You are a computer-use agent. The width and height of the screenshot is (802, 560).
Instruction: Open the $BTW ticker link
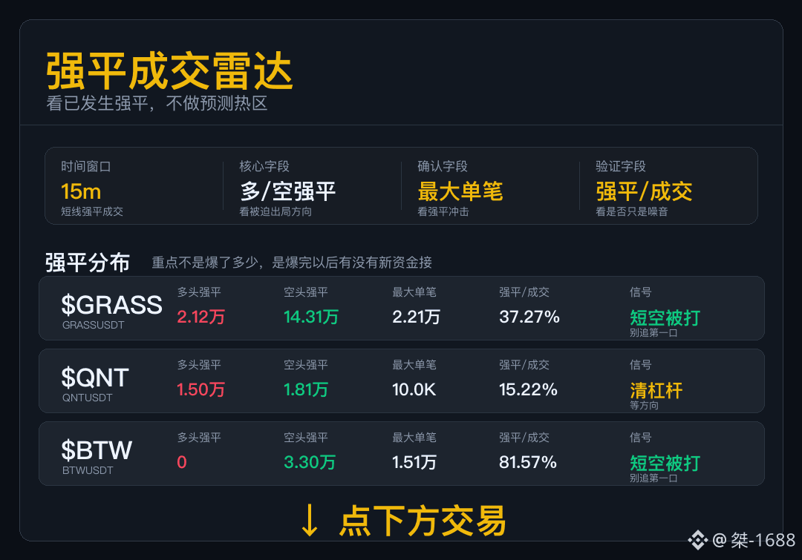pos(97,451)
